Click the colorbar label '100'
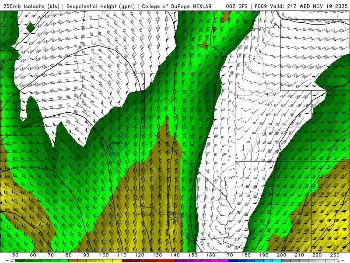Image resolution: width=350 pixels, height=263 pixels. click(x=104, y=255)
